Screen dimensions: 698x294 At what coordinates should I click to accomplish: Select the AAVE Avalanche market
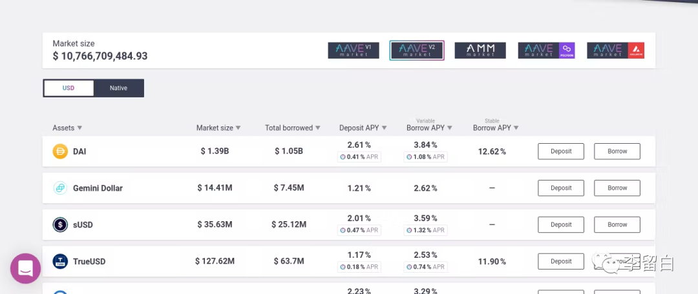616,50
